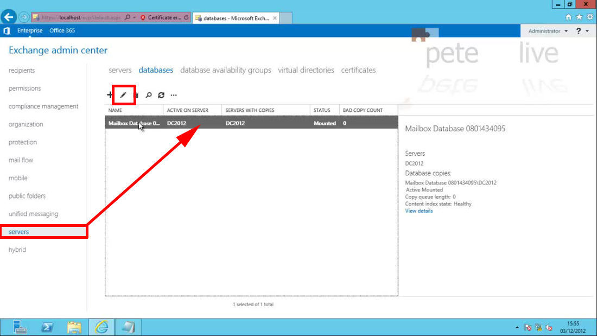Switch to virtual directories tab
Viewport: 597px width, 336px height.
coord(306,70)
